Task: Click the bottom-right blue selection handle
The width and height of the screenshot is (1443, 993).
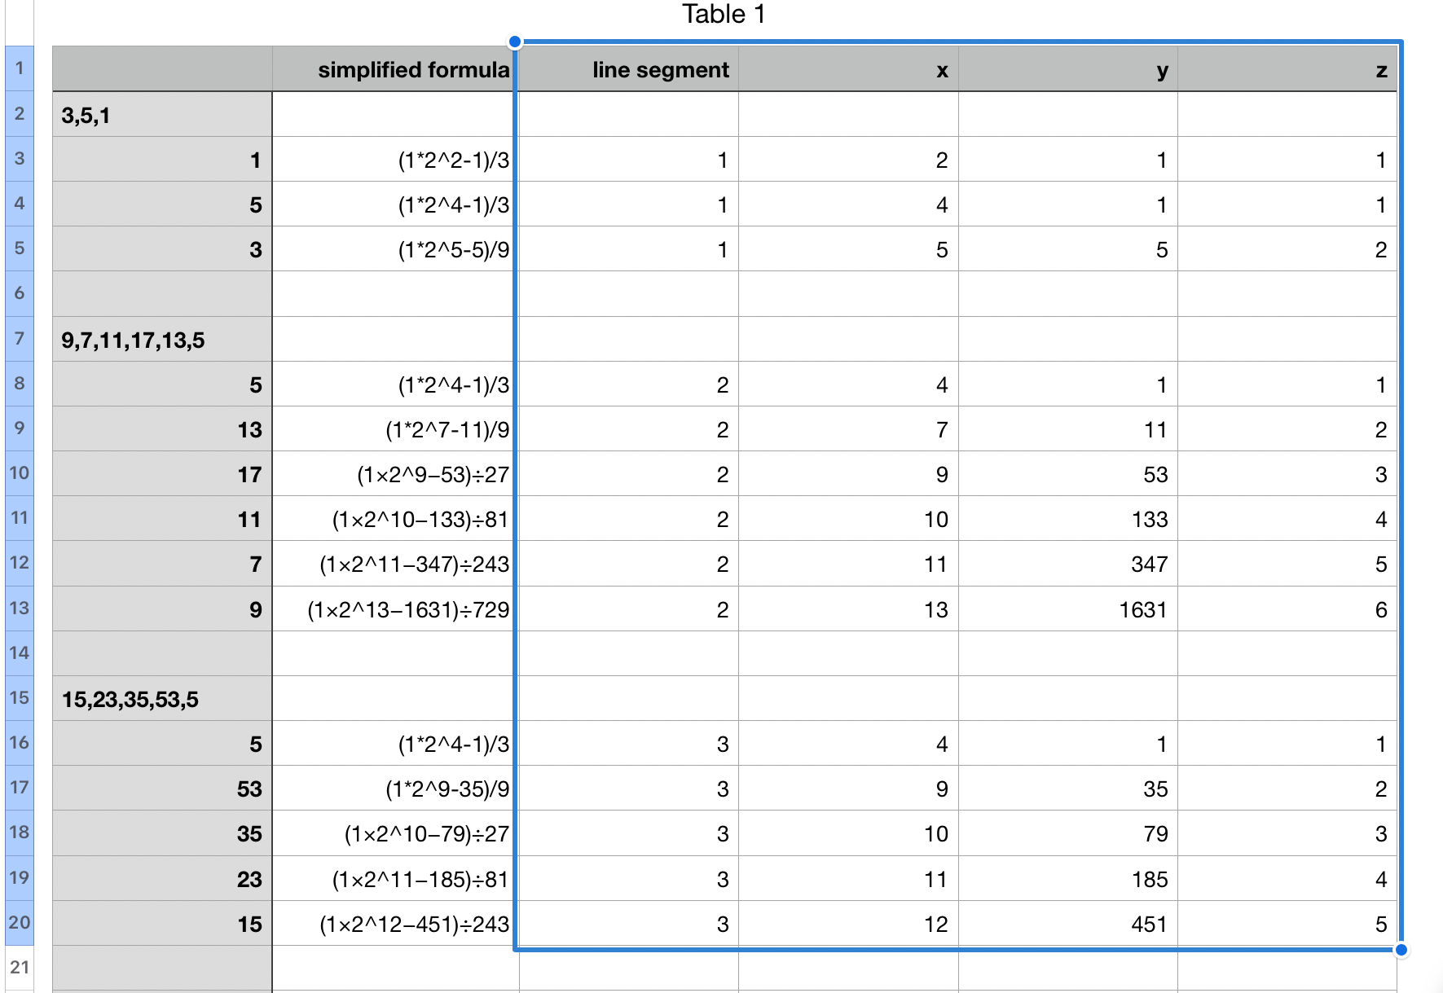Action: (1401, 950)
